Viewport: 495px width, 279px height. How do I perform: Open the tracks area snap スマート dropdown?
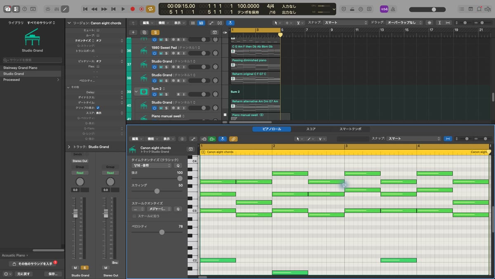point(345,23)
